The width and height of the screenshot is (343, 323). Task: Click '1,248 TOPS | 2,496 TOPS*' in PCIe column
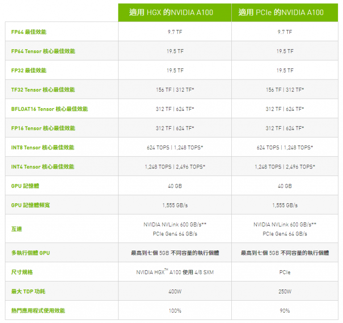(285, 167)
